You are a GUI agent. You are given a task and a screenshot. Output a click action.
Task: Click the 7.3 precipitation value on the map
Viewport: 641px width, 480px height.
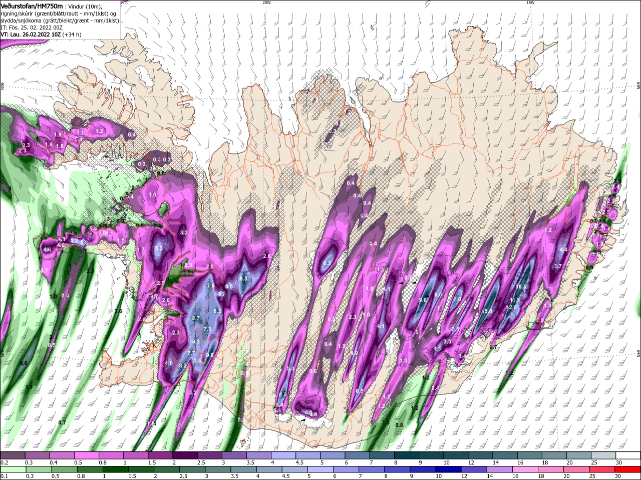pyautogui.click(x=207, y=329)
